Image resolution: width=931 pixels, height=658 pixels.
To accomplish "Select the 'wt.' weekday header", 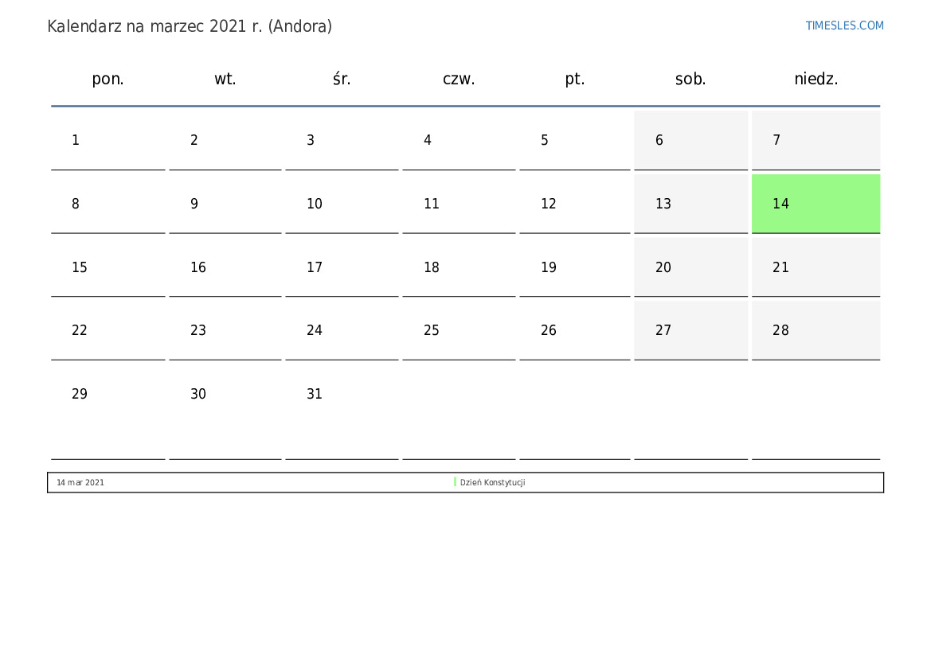I will 225,79.
